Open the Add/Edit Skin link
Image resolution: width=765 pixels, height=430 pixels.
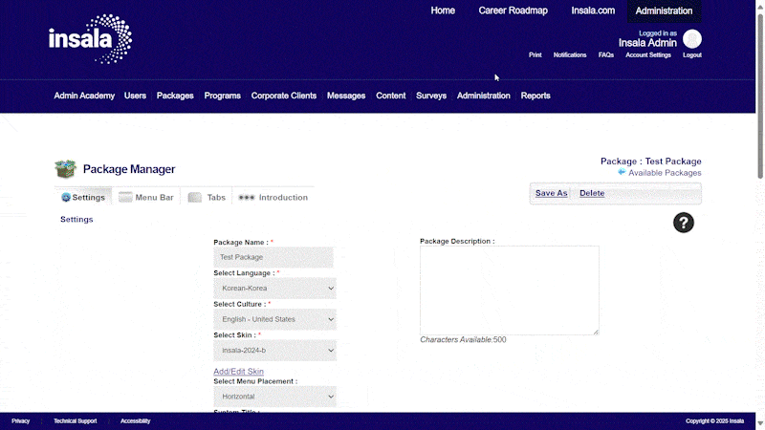(x=238, y=372)
